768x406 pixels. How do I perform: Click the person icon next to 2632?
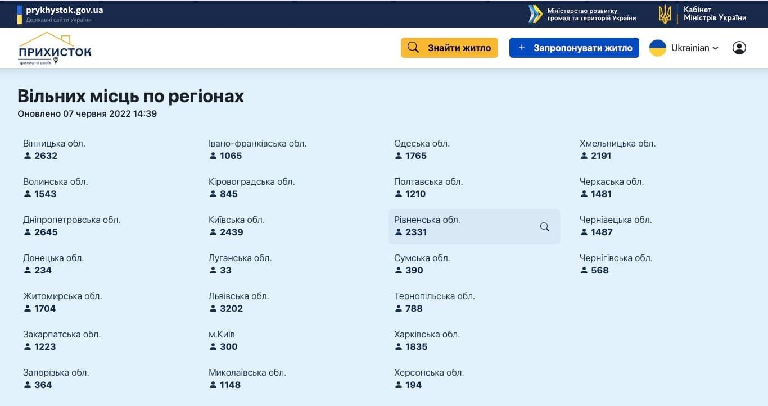[28, 156]
